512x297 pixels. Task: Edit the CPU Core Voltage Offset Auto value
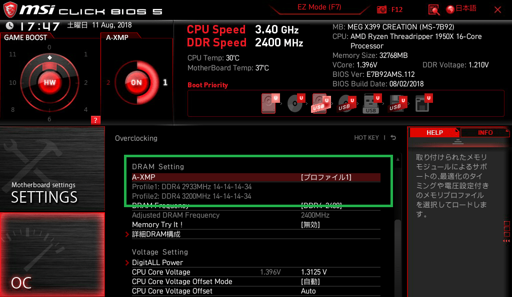click(308, 291)
